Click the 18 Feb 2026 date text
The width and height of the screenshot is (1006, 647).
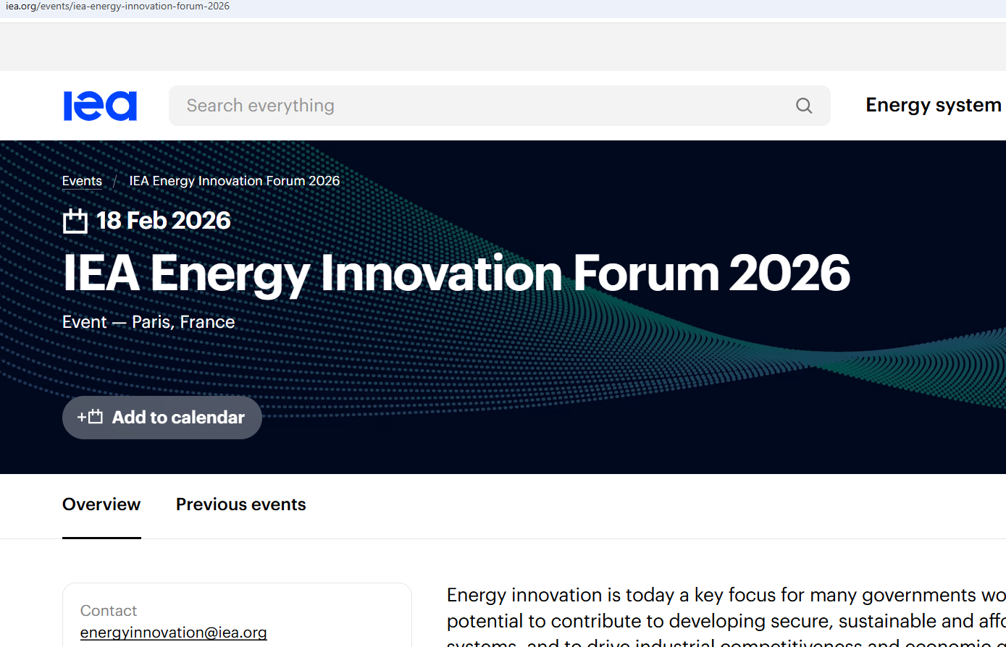pos(164,220)
